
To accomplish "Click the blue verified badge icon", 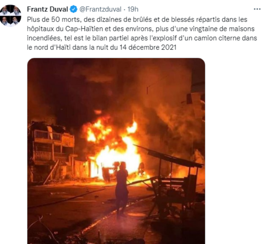I will (74, 9).
